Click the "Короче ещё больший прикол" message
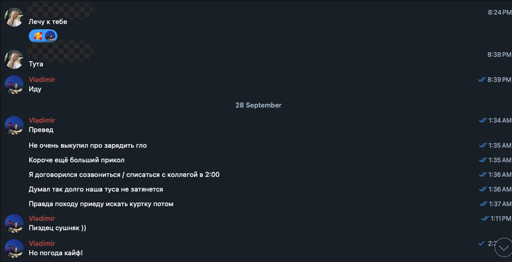This screenshot has height=262, width=512. point(77,160)
